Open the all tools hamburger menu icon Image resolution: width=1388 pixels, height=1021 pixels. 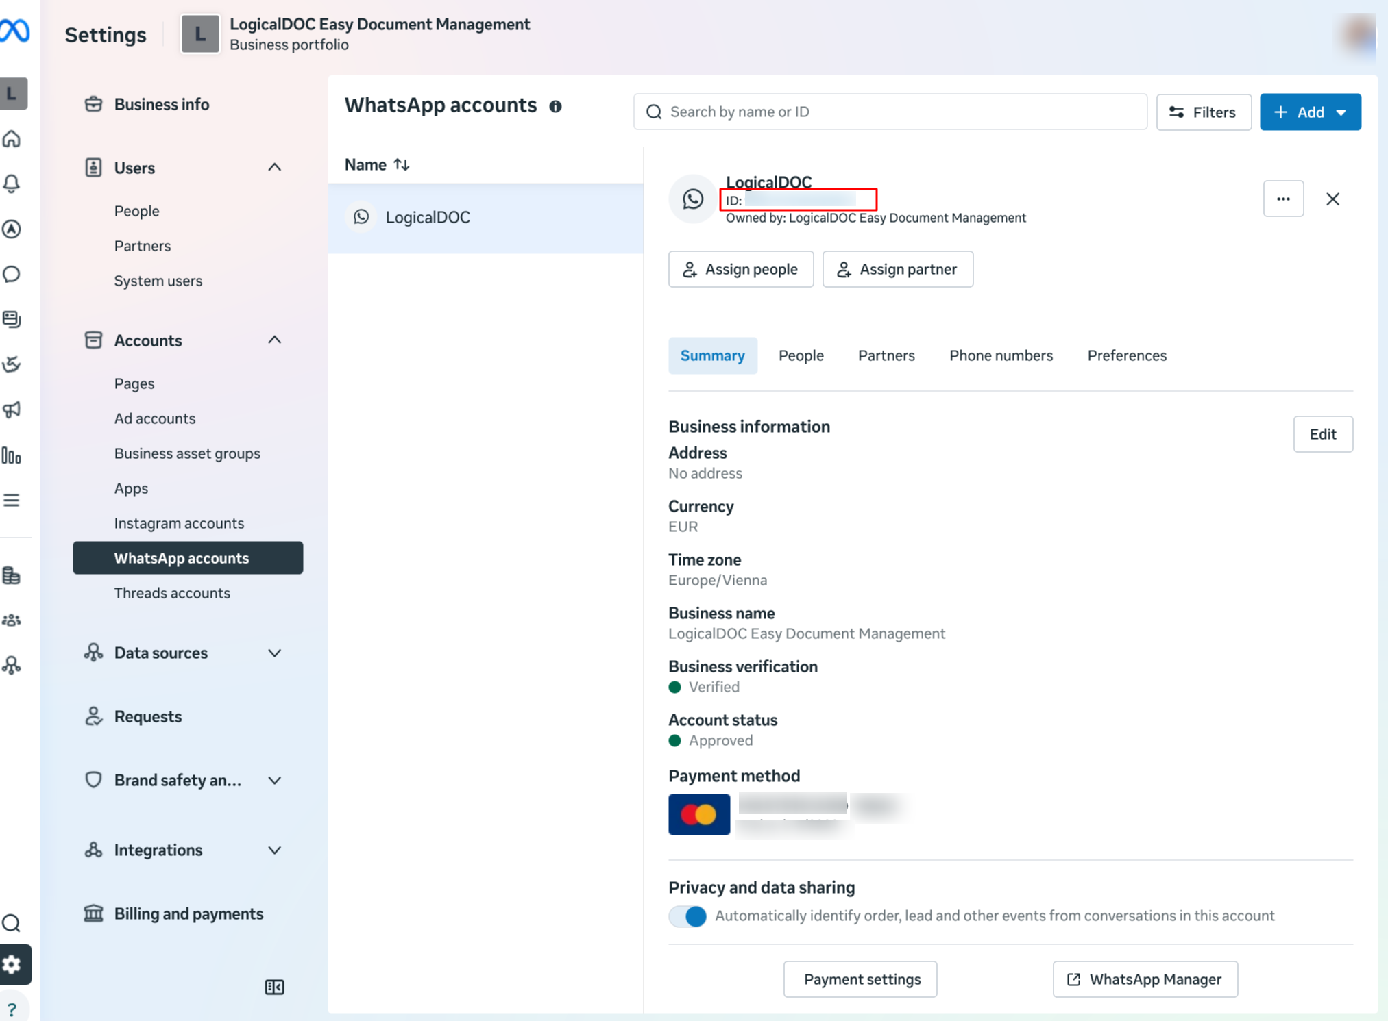[x=12, y=501]
